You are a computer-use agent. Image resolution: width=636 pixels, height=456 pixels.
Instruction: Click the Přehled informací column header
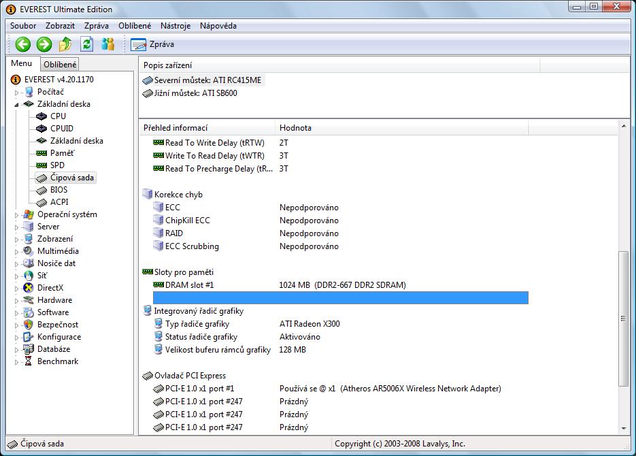207,128
